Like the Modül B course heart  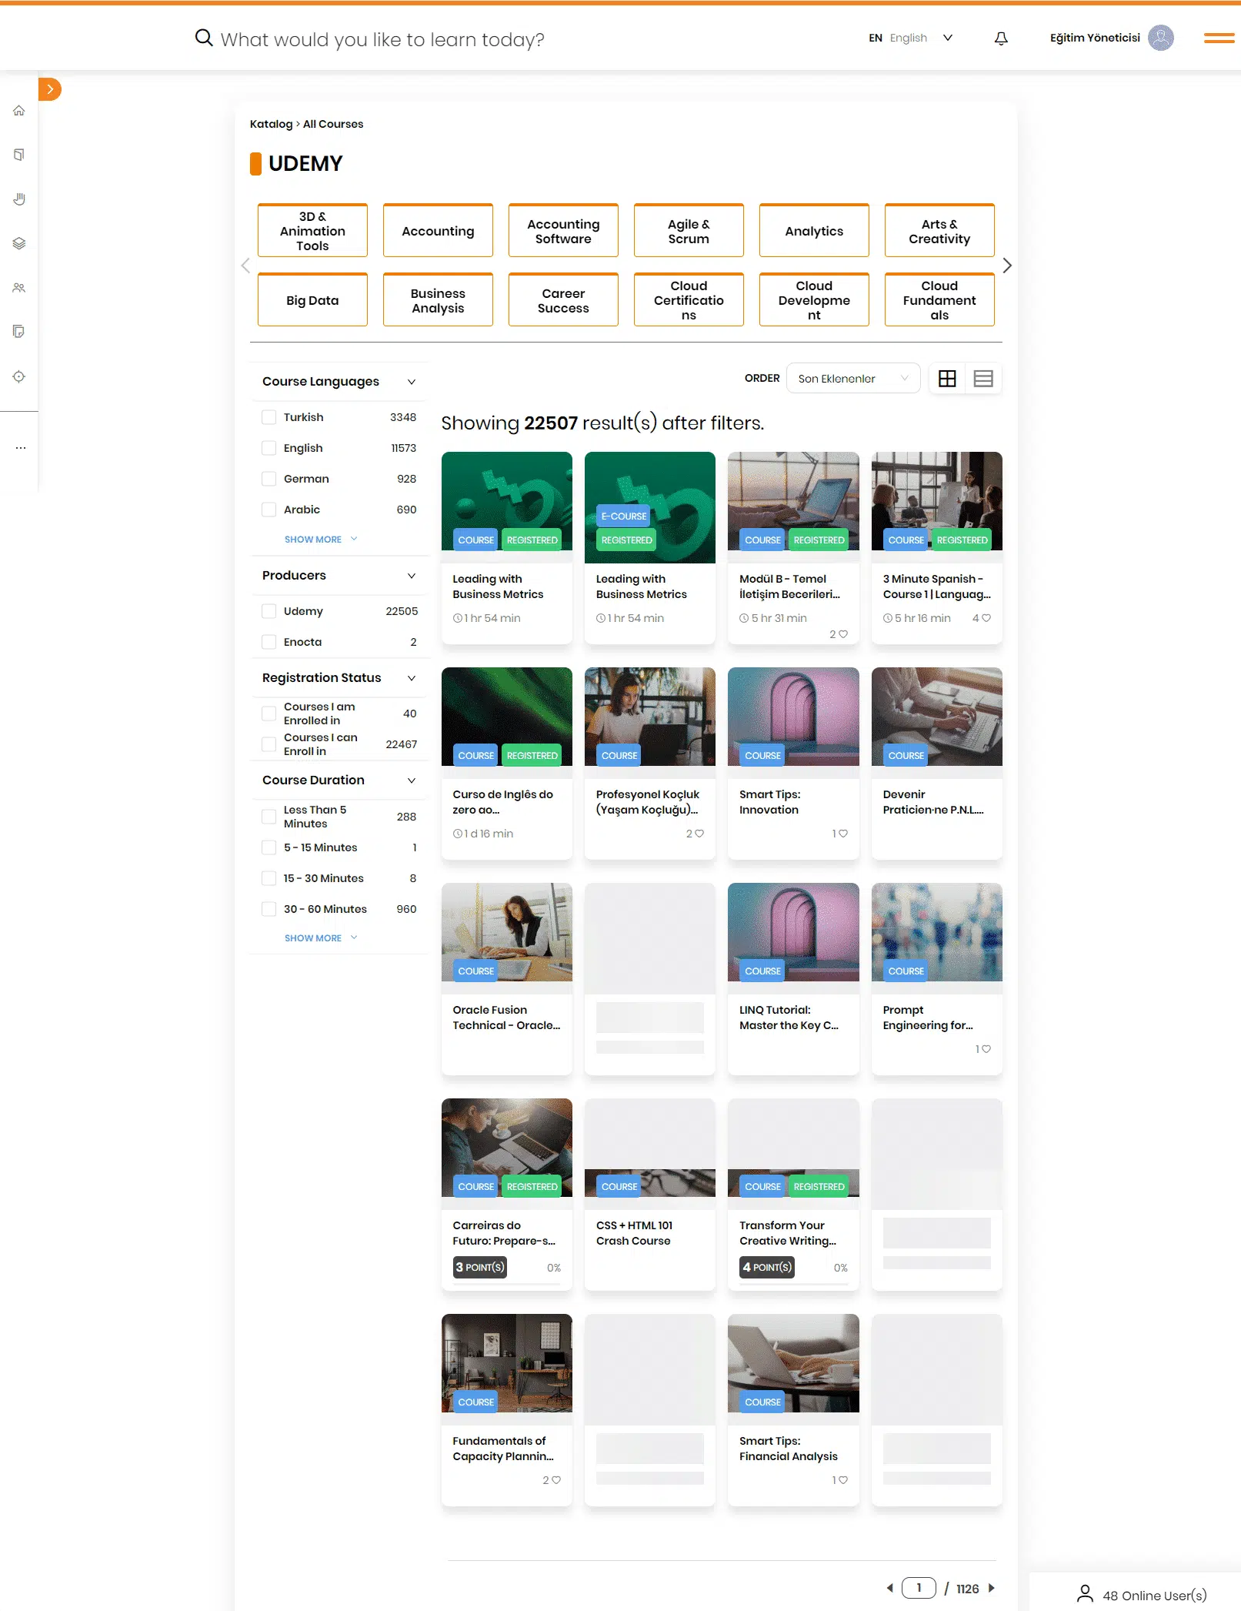843,634
